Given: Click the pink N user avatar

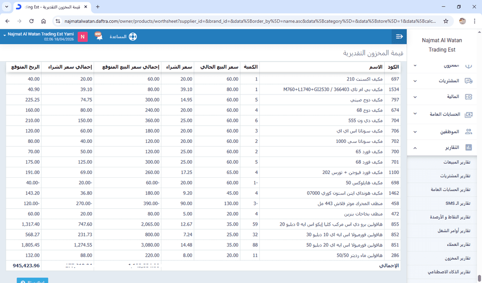Looking at the screenshot, I should pyautogui.click(x=83, y=37).
